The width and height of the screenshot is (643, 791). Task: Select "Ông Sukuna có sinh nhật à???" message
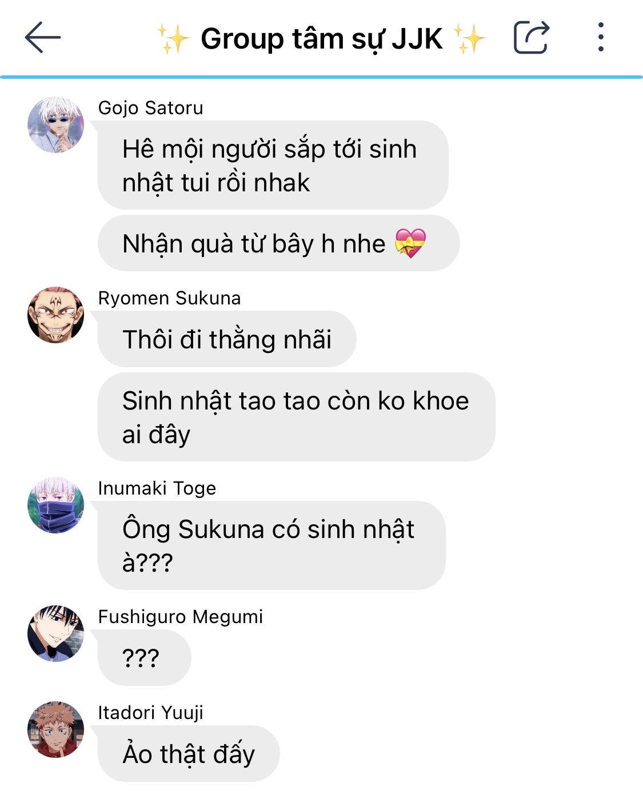point(271,545)
